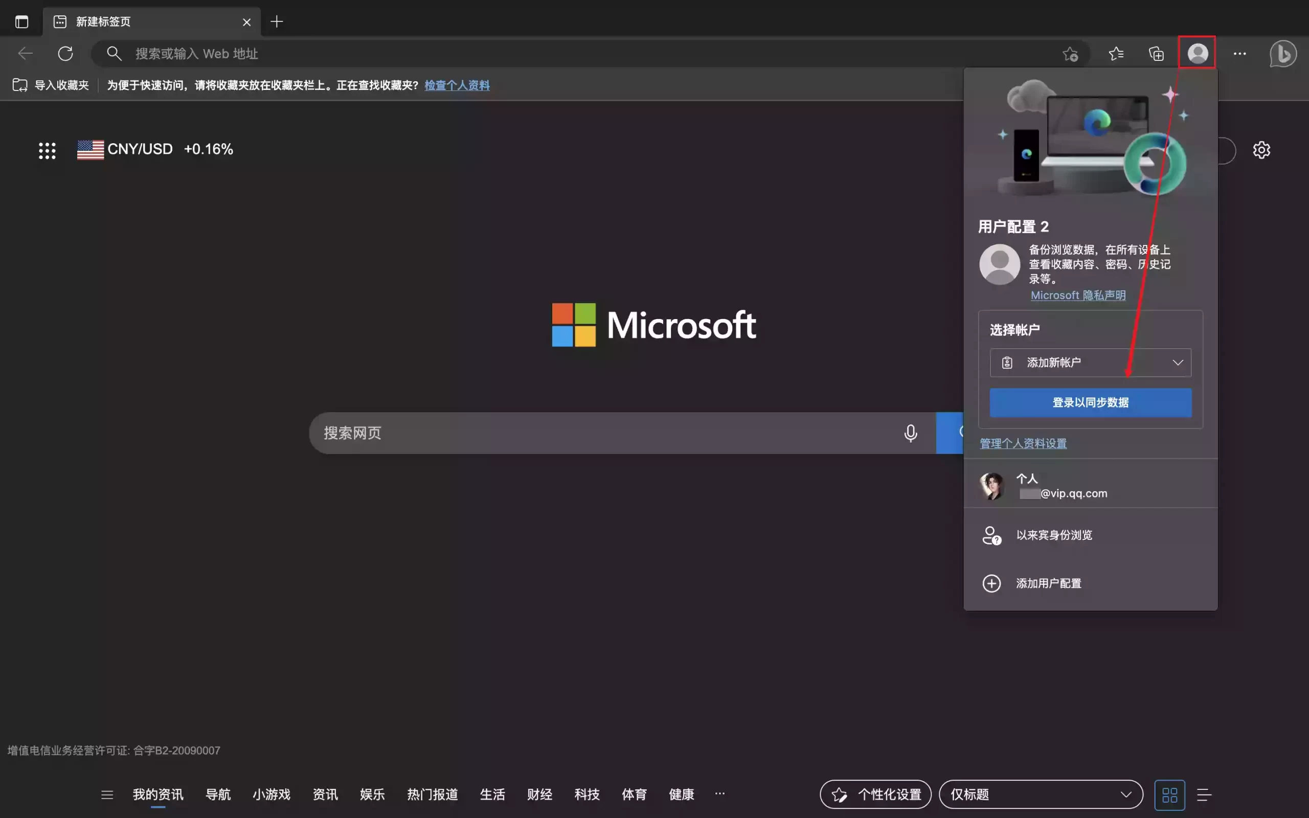The height and width of the screenshot is (818, 1309).
Task: Open the news feed hamburger menu
Action: coord(107,794)
